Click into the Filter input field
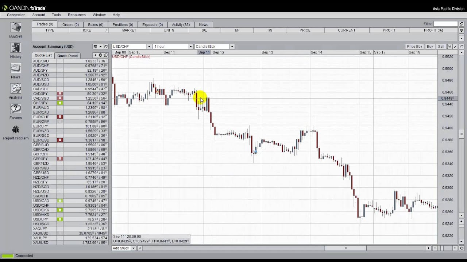The image size is (467, 262). click(x=445, y=24)
